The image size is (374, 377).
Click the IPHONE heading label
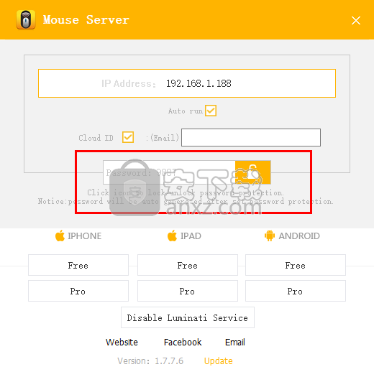click(85, 236)
